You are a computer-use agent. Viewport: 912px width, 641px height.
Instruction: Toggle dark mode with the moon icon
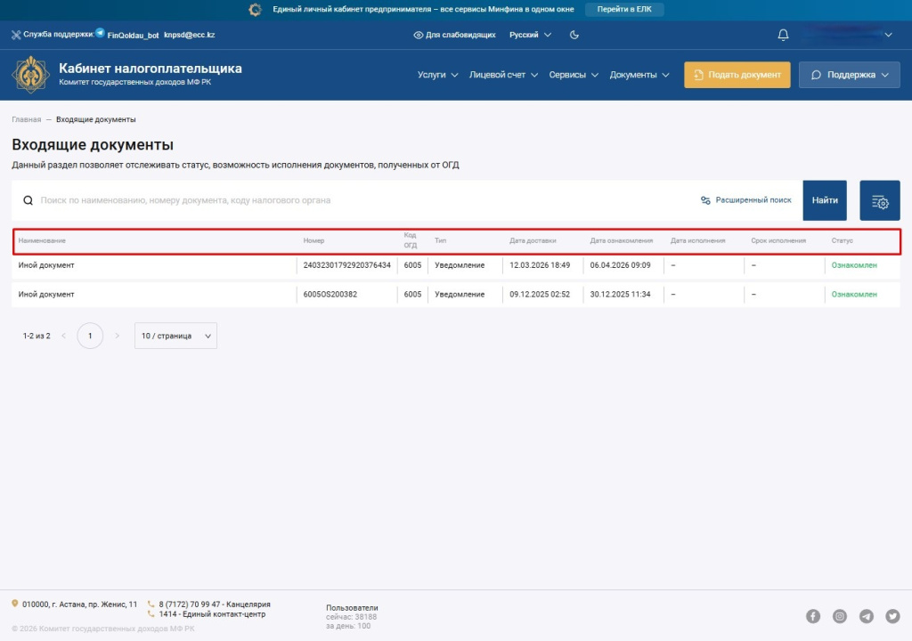coord(574,34)
